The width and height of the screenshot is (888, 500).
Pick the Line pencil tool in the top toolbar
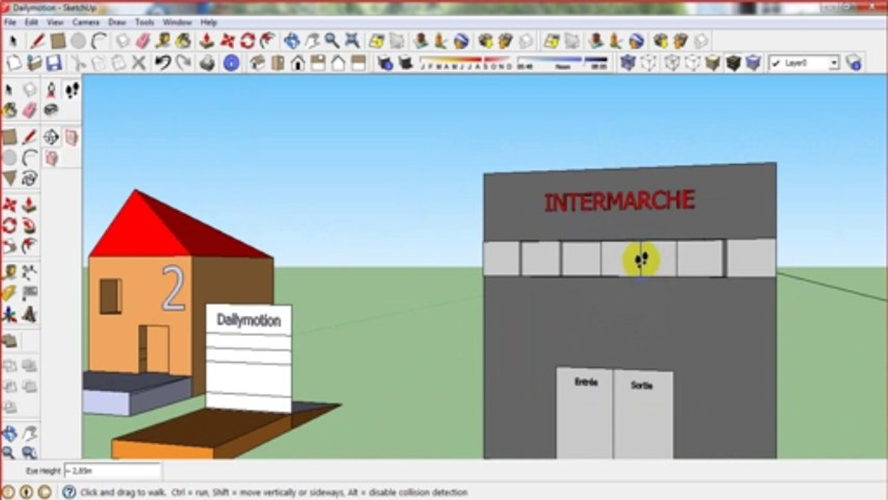pos(37,41)
